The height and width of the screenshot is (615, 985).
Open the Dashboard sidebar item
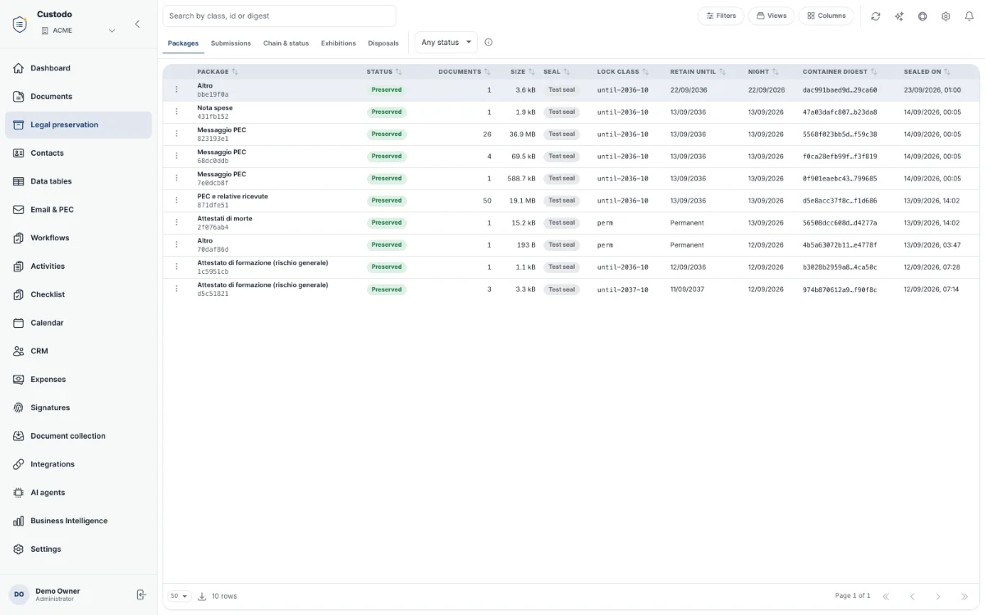click(x=78, y=68)
